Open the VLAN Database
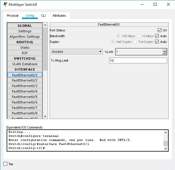This screenshot has width=175, height=170. coord(25,64)
